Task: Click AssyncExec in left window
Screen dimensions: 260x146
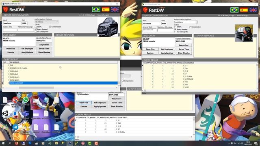Action: [x=44, y=45]
